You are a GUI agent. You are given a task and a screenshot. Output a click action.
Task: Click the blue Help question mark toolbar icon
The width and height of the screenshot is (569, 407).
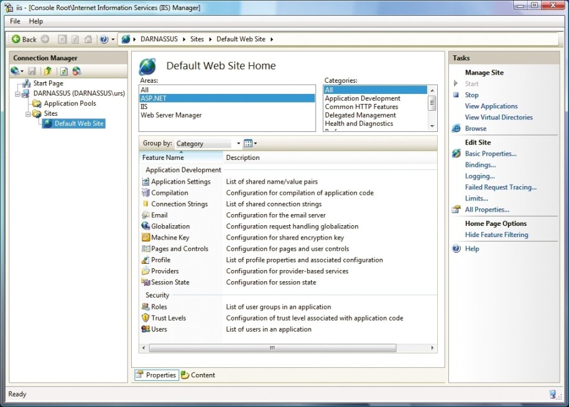click(x=104, y=39)
